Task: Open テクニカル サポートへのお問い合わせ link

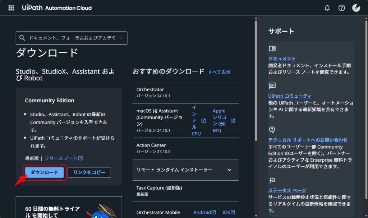Action: point(308,140)
